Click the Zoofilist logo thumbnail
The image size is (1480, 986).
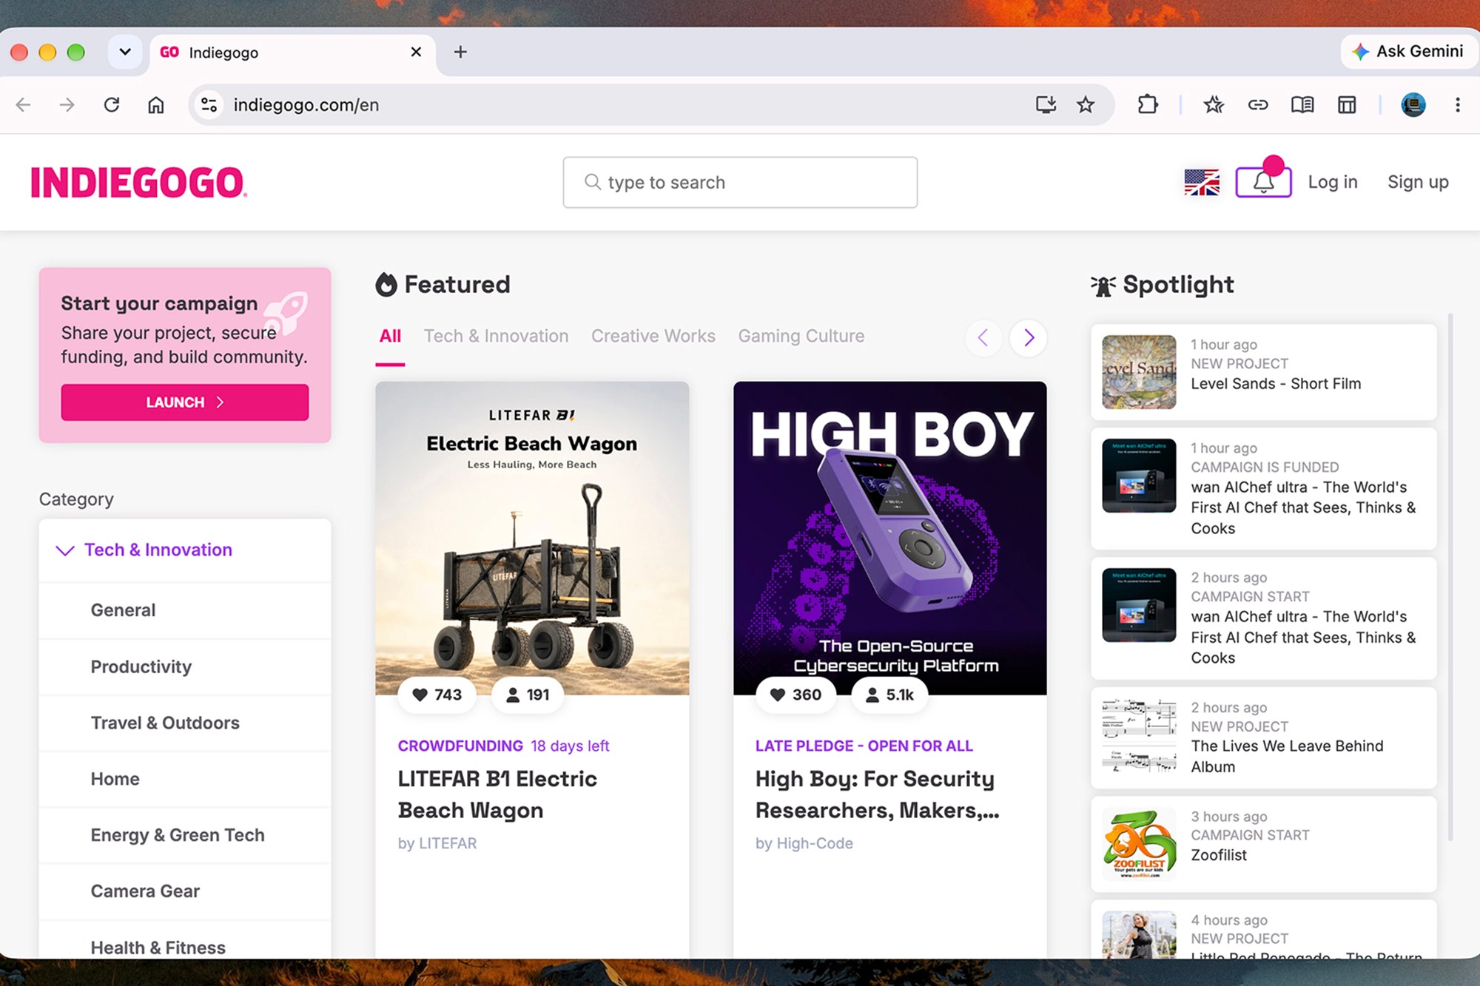[1139, 844]
